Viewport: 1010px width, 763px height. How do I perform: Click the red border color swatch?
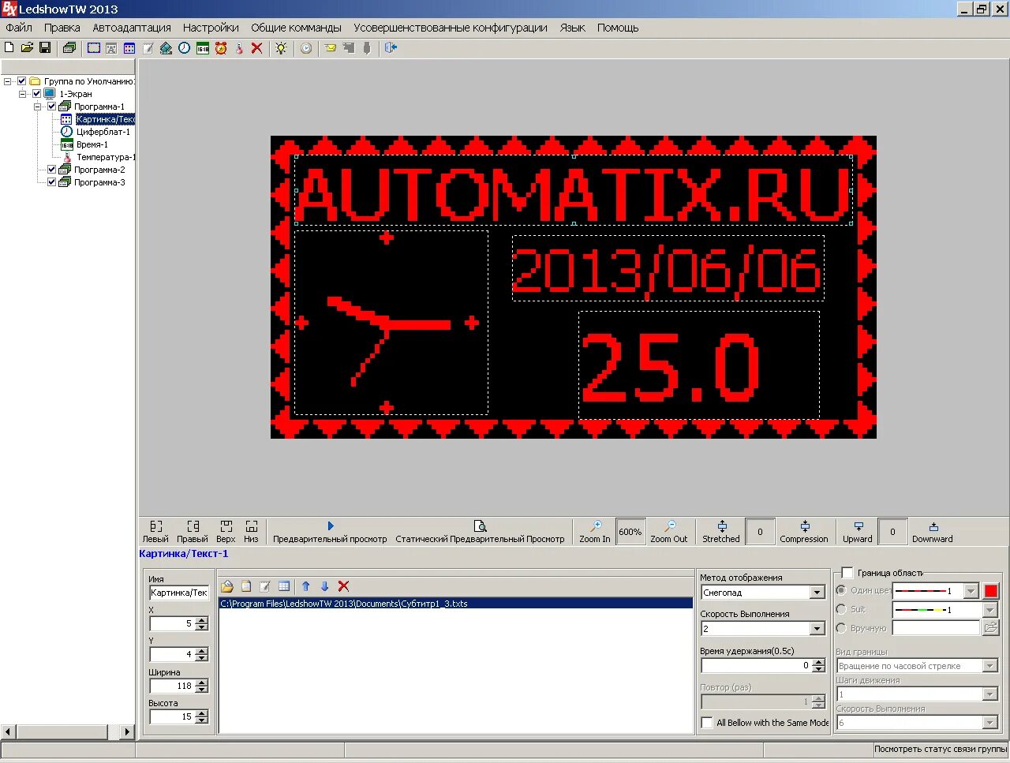click(991, 591)
